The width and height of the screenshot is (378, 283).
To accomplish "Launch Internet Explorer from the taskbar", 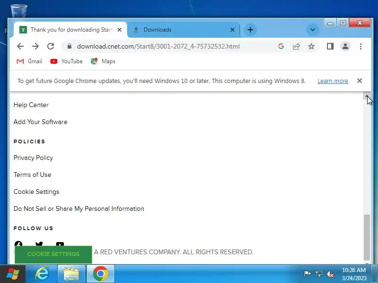I will tap(42, 274).
